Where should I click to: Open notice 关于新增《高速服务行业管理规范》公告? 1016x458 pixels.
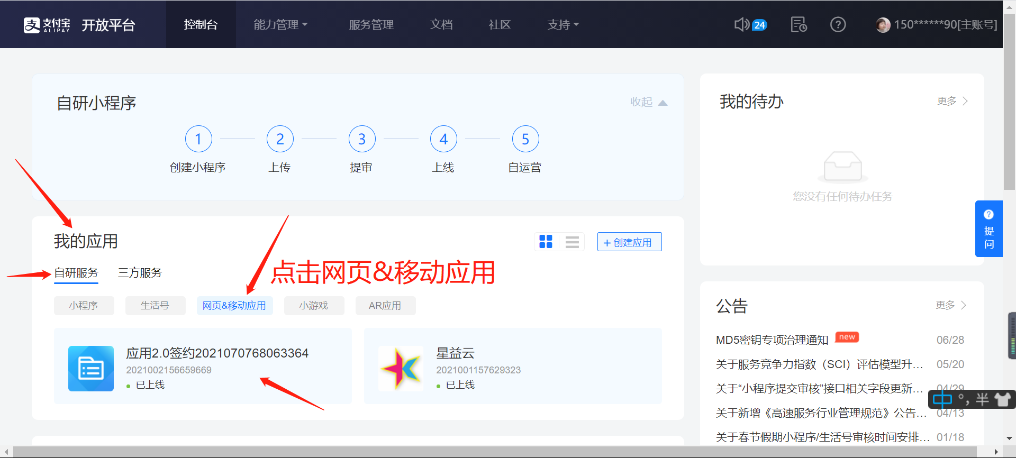coord(821,413)
